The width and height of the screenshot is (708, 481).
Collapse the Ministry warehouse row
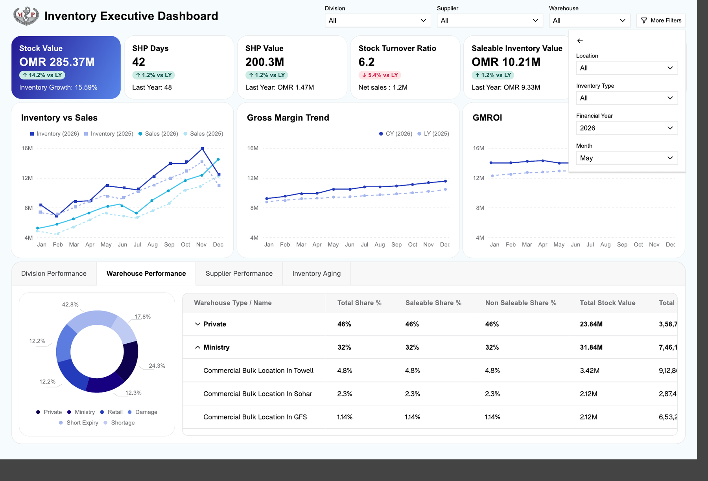pyautogui.click(x=197, y=347)
